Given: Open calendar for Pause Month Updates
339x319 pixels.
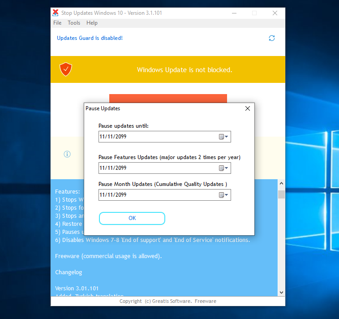Looking at the screenshot, I should pos(223,195).
